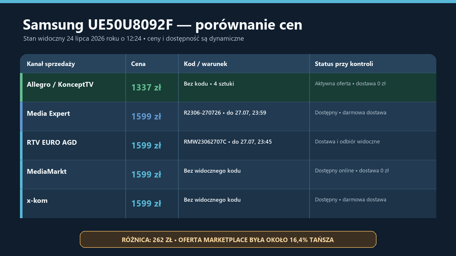Click the Dostawa i odbiór widoczne status

(347, 142)
